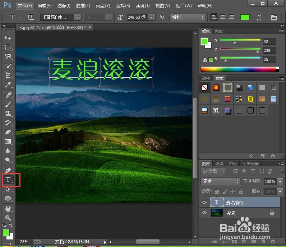Open the fill 填充 dropdown arrow
The width and height of the screenshot is (286, 247).
point(280,192)
